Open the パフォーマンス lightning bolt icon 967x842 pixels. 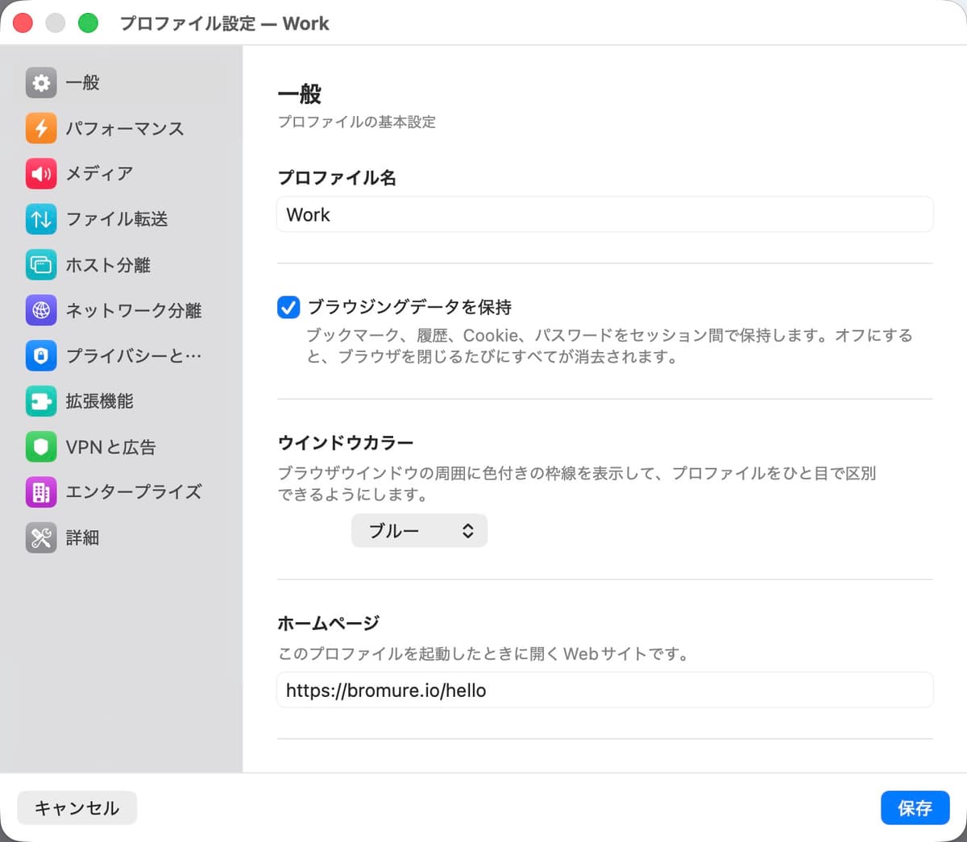point(41,128)
